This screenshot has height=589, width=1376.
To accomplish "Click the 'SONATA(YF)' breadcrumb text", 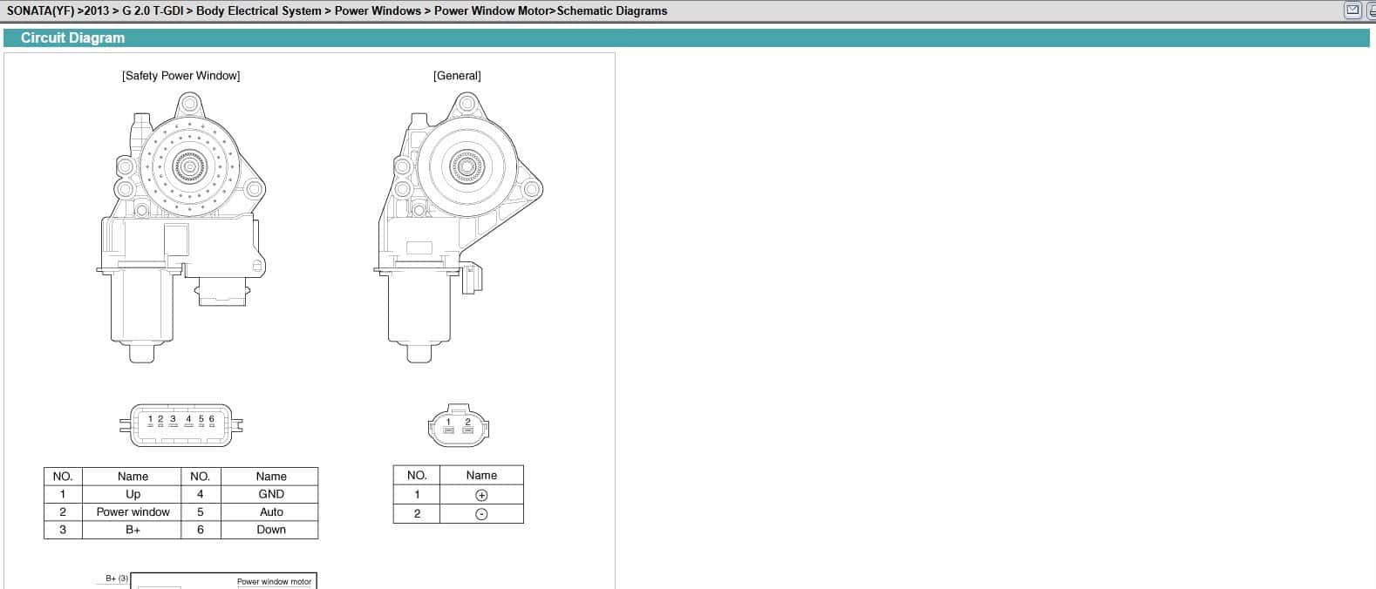I will (x=39, y=11).
